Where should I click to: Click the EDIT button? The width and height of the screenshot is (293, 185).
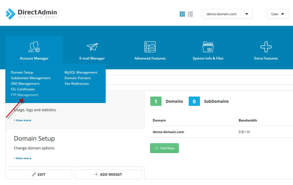(x=39, y=175)
